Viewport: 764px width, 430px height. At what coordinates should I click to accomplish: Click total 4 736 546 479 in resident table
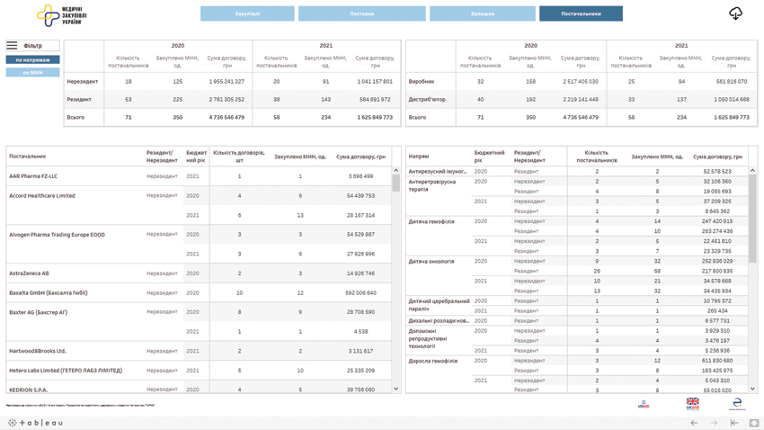point(227,118)
